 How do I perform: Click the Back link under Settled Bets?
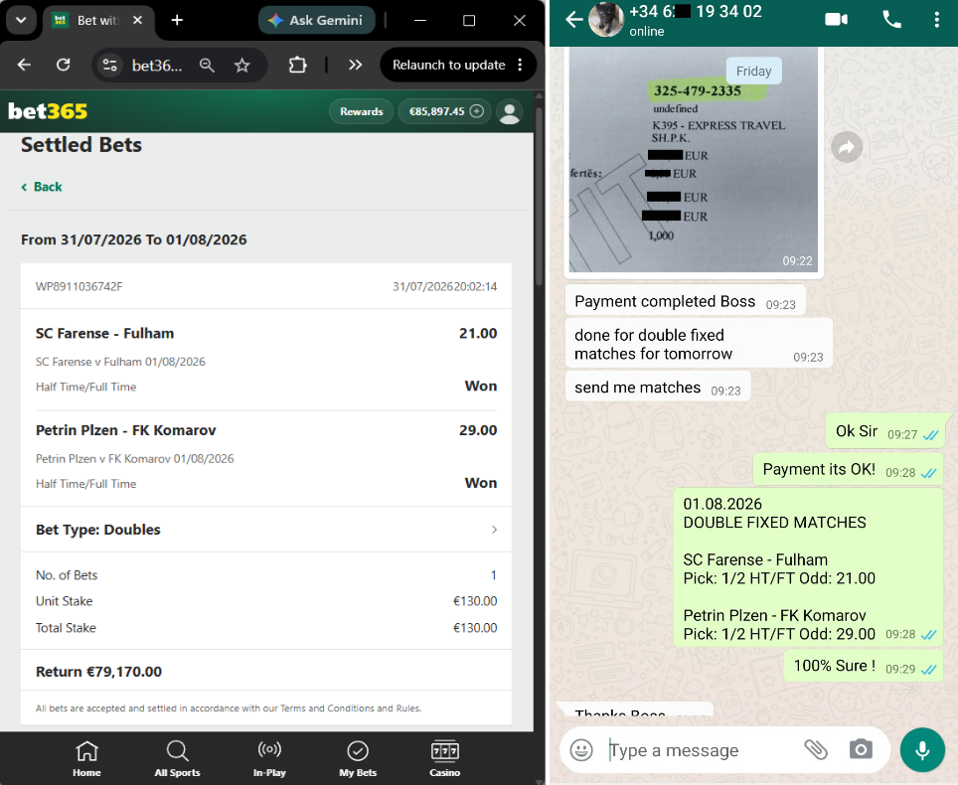point(42,187)
